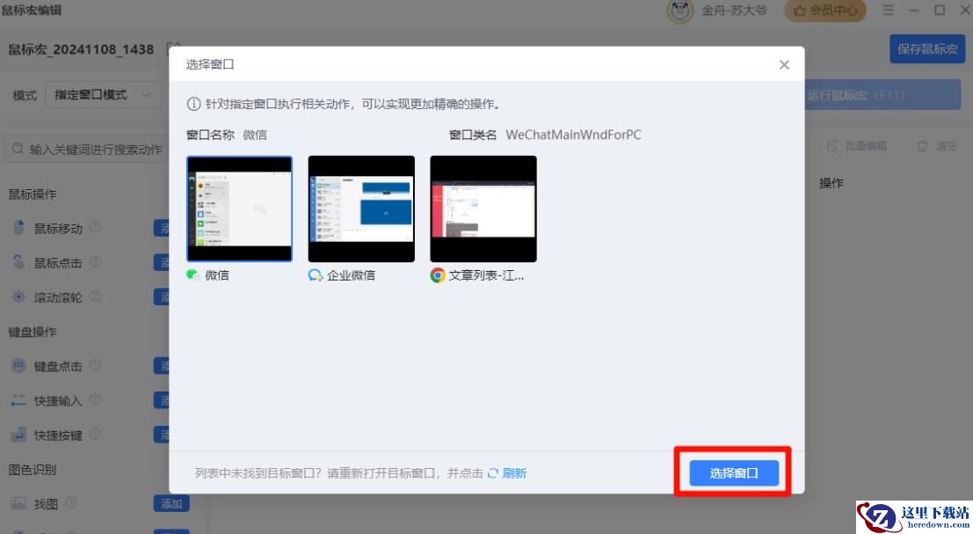Select the 微信 window thumbnail
The height and width of the screenshot is (534, 973).
(239, 208)
